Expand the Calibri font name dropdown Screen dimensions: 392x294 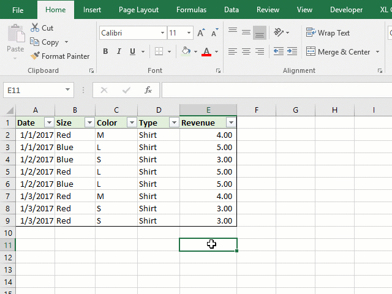(162, 33)
